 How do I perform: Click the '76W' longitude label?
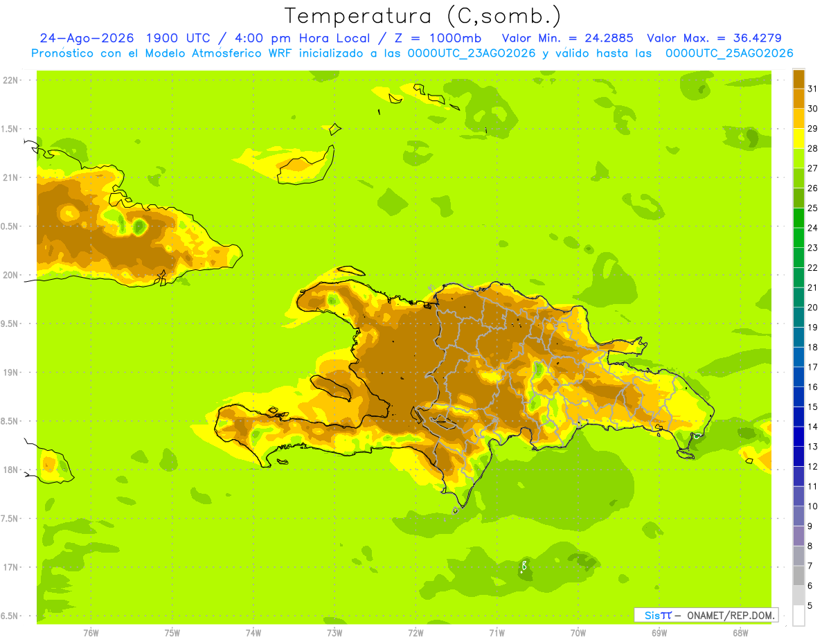click(x=91, y=632)
